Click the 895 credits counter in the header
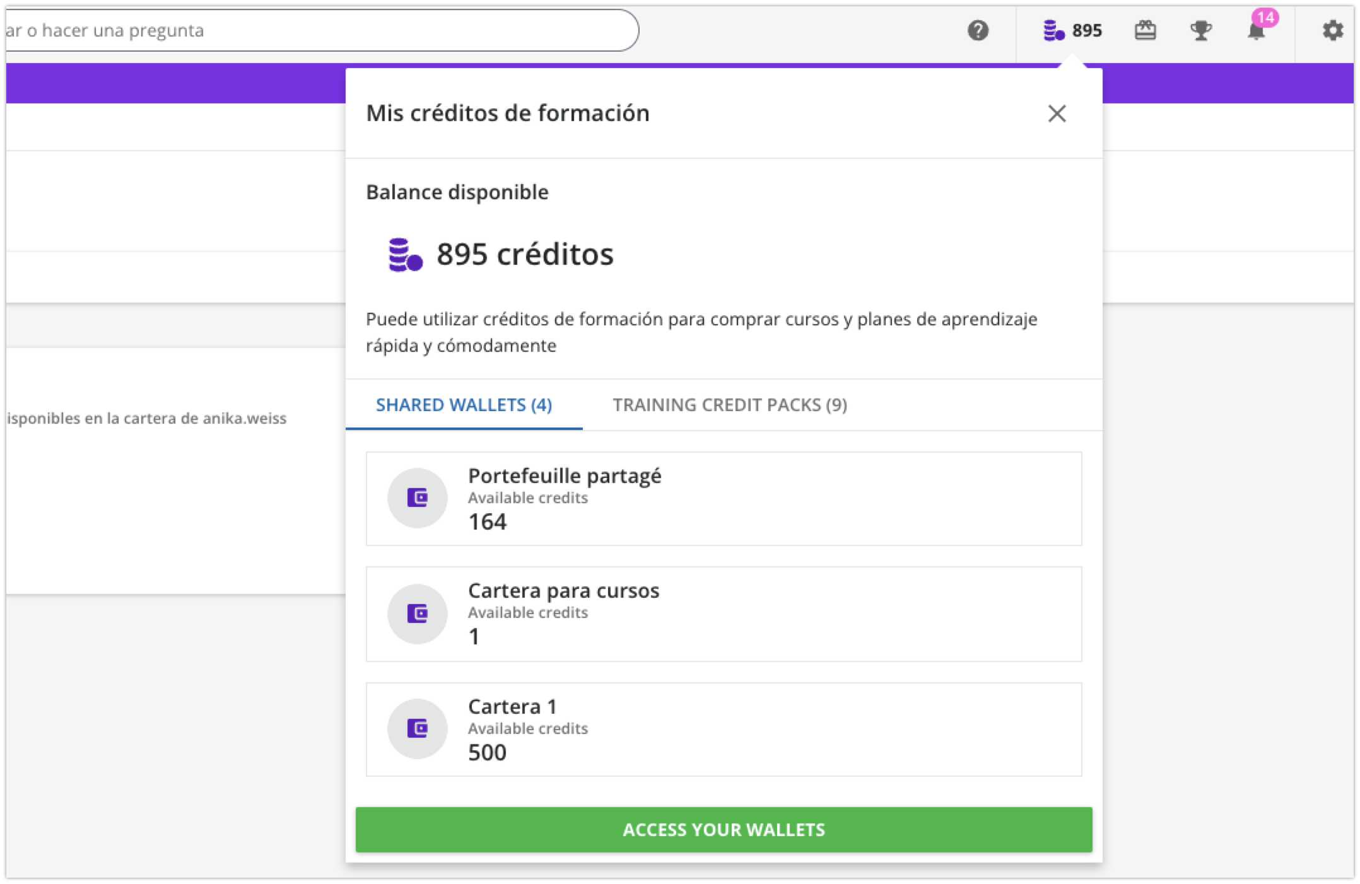The image size is (1360, 884). pos(1087,30)
